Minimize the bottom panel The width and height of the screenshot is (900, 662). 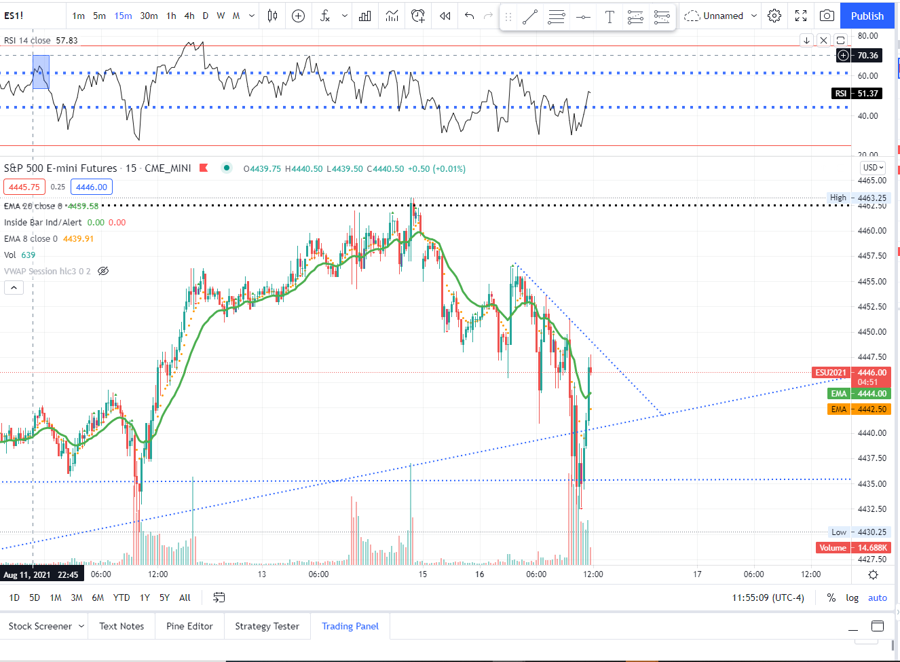tap(852, 629)
